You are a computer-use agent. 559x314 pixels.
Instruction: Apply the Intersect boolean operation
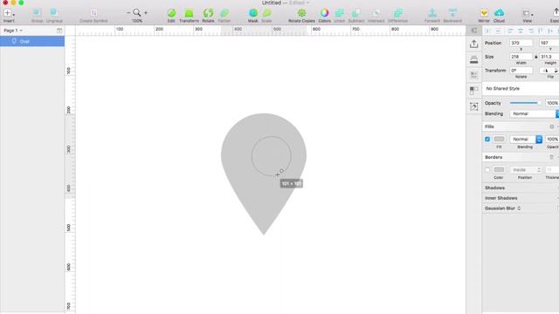click(376, 13)
